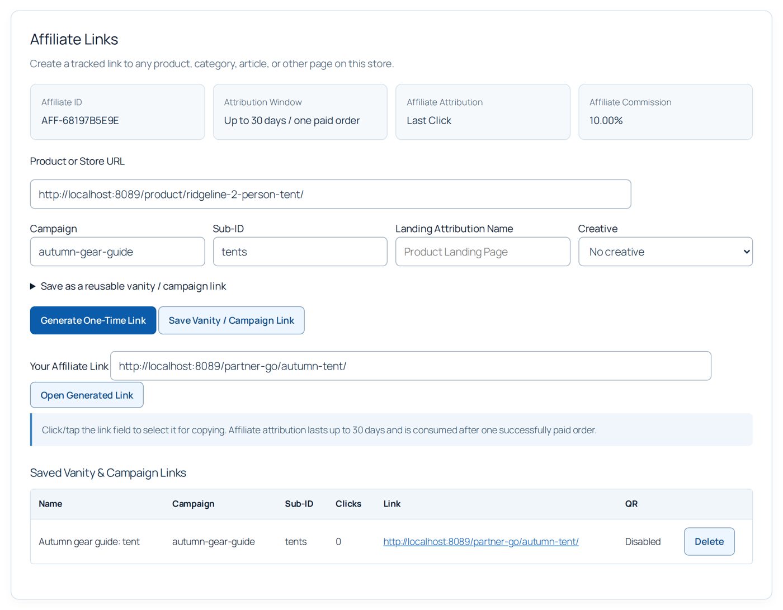Focus the Campaign input field
Viewport: 783px width, 610px height.
117,252
